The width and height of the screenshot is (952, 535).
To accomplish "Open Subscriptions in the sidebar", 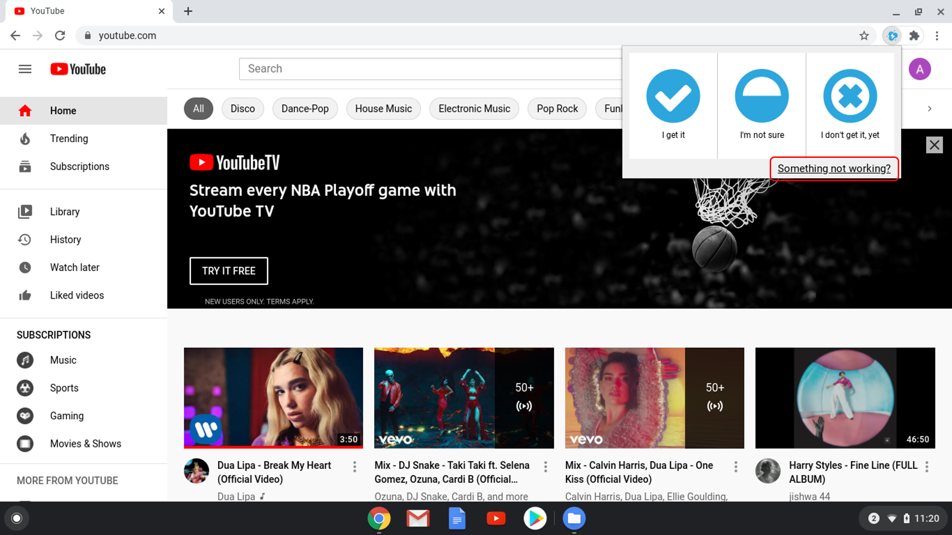I will tap(84, 166).
